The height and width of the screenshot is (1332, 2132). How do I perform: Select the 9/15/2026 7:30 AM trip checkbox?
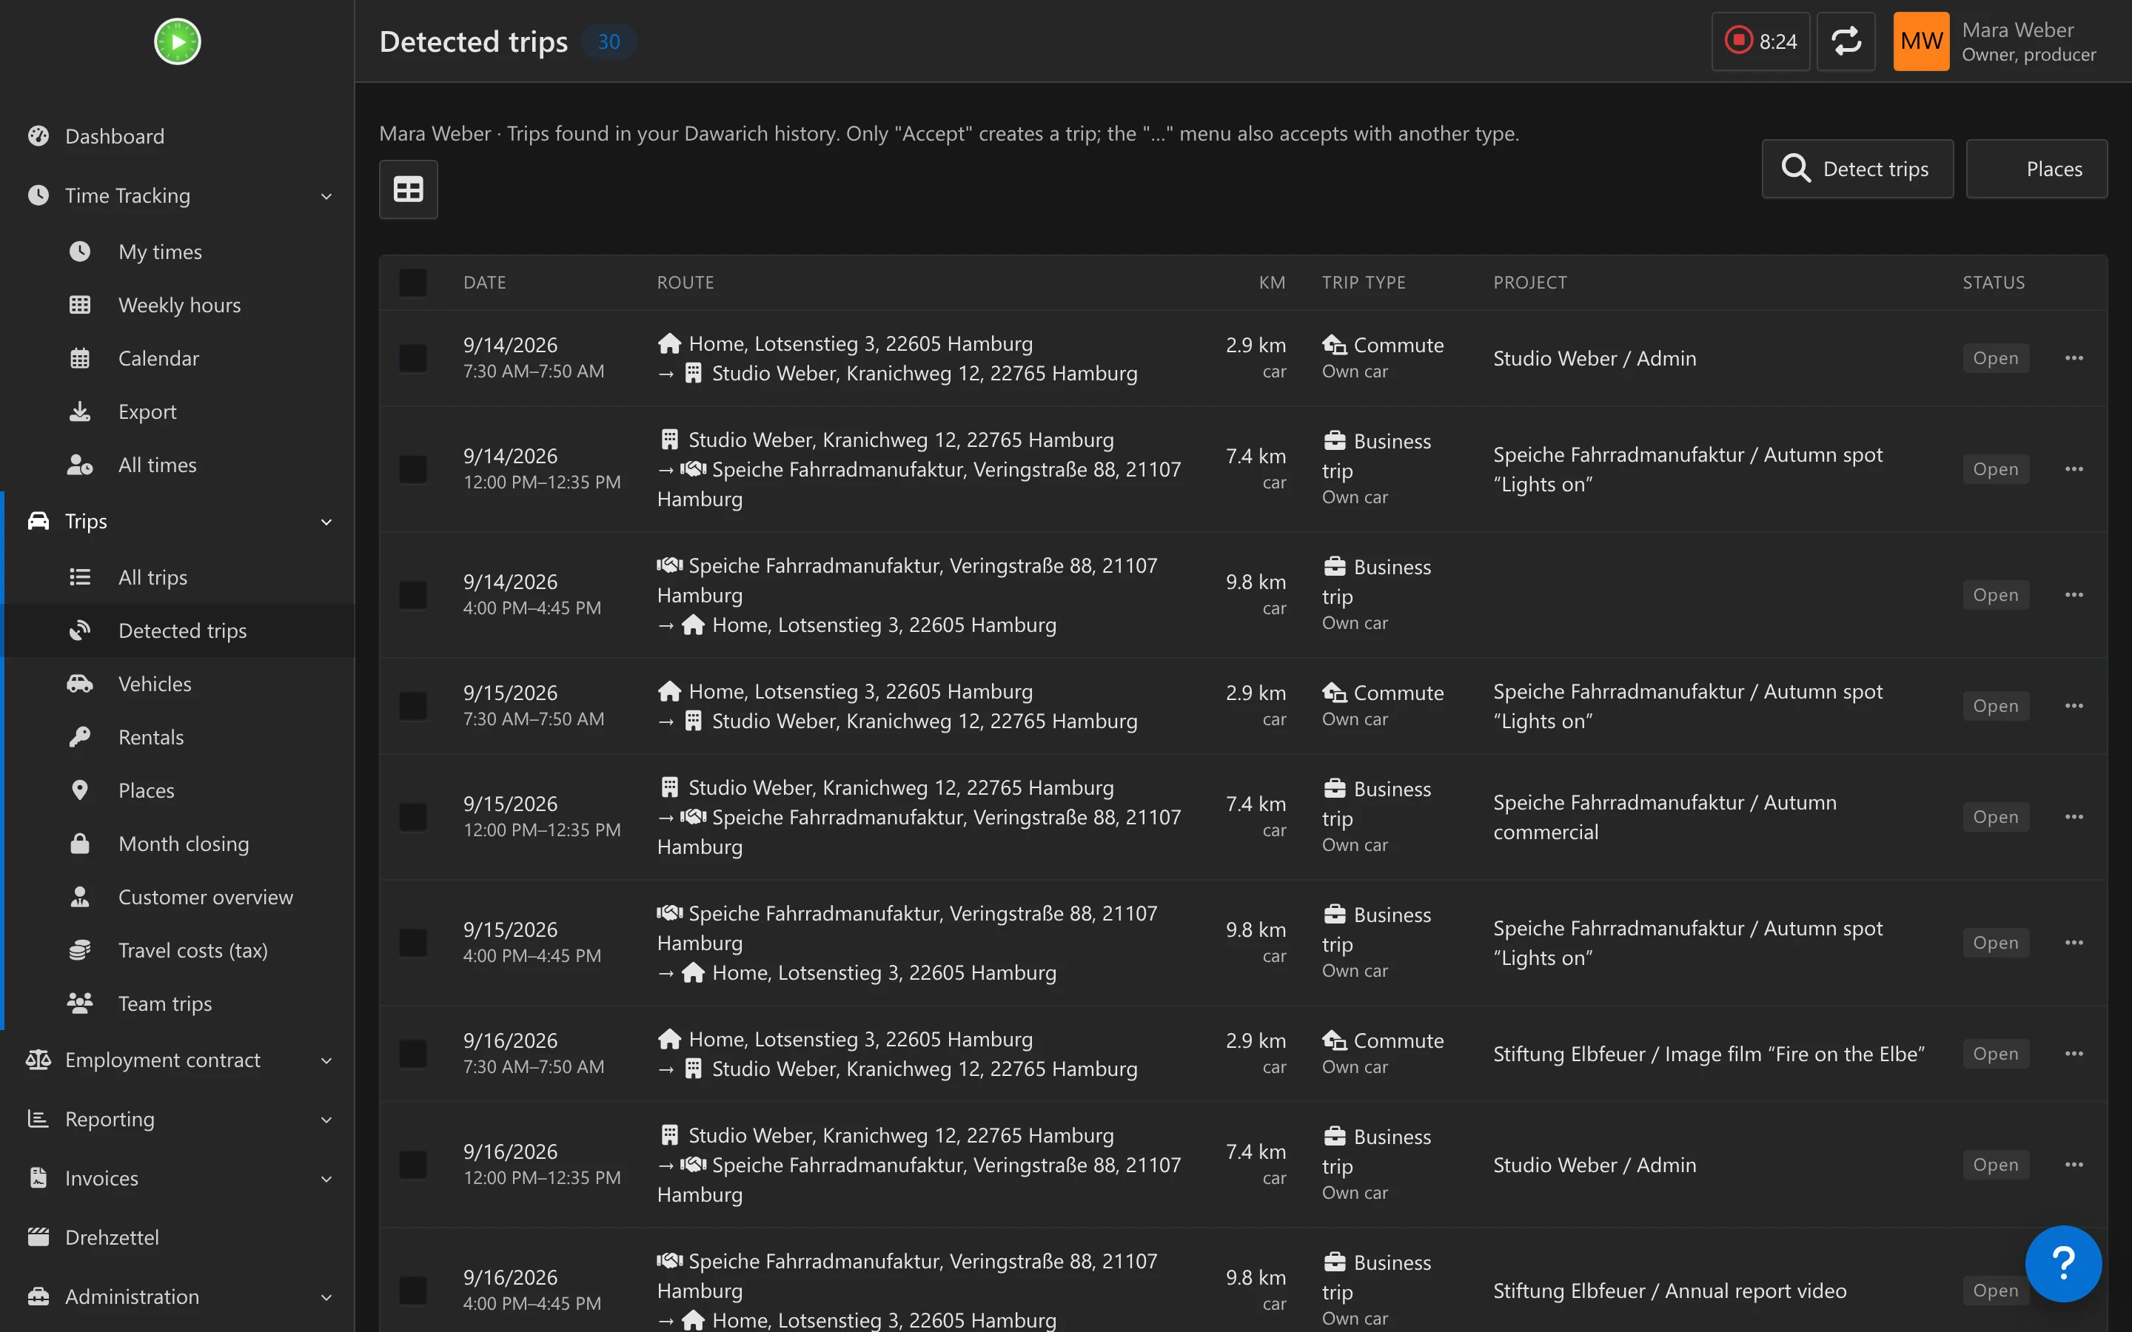coord(412,706)
